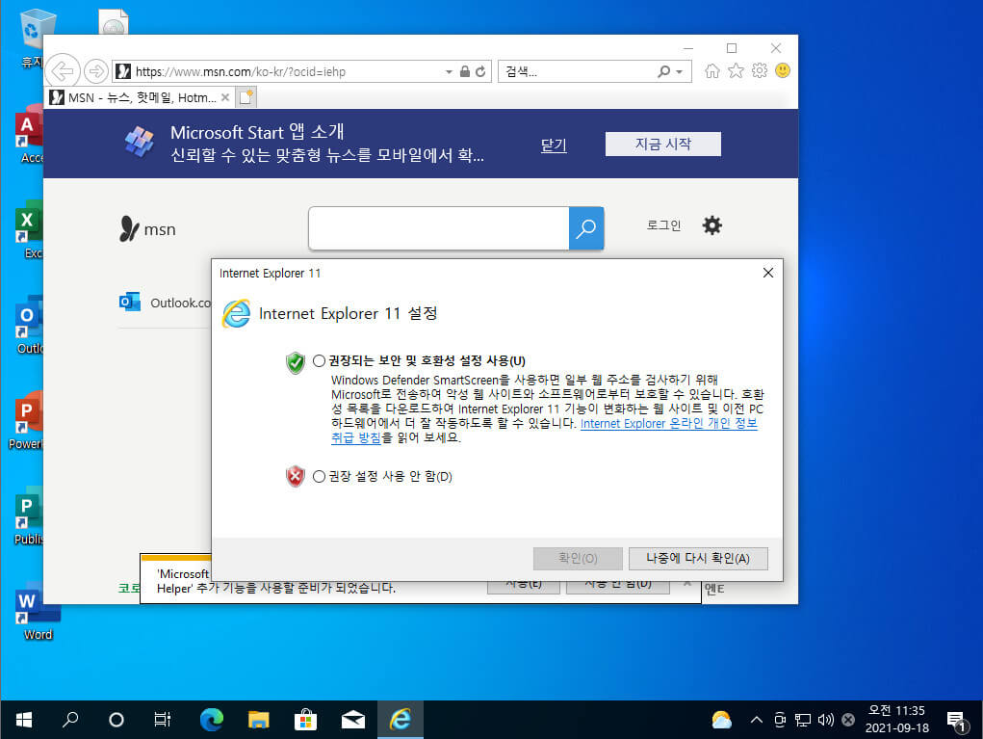Screen dimensions: 983x739
Task: Click the Excel desktop shortcut
Action: pyautogui.click(x=29, y=229)
